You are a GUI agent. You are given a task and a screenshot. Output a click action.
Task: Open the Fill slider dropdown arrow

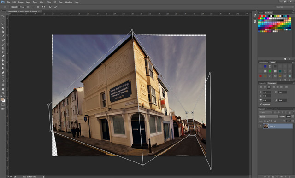[x=293, y=121]
